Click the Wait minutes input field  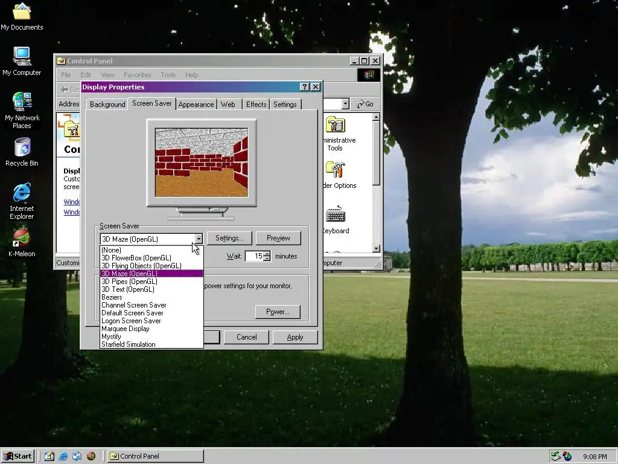255,256
